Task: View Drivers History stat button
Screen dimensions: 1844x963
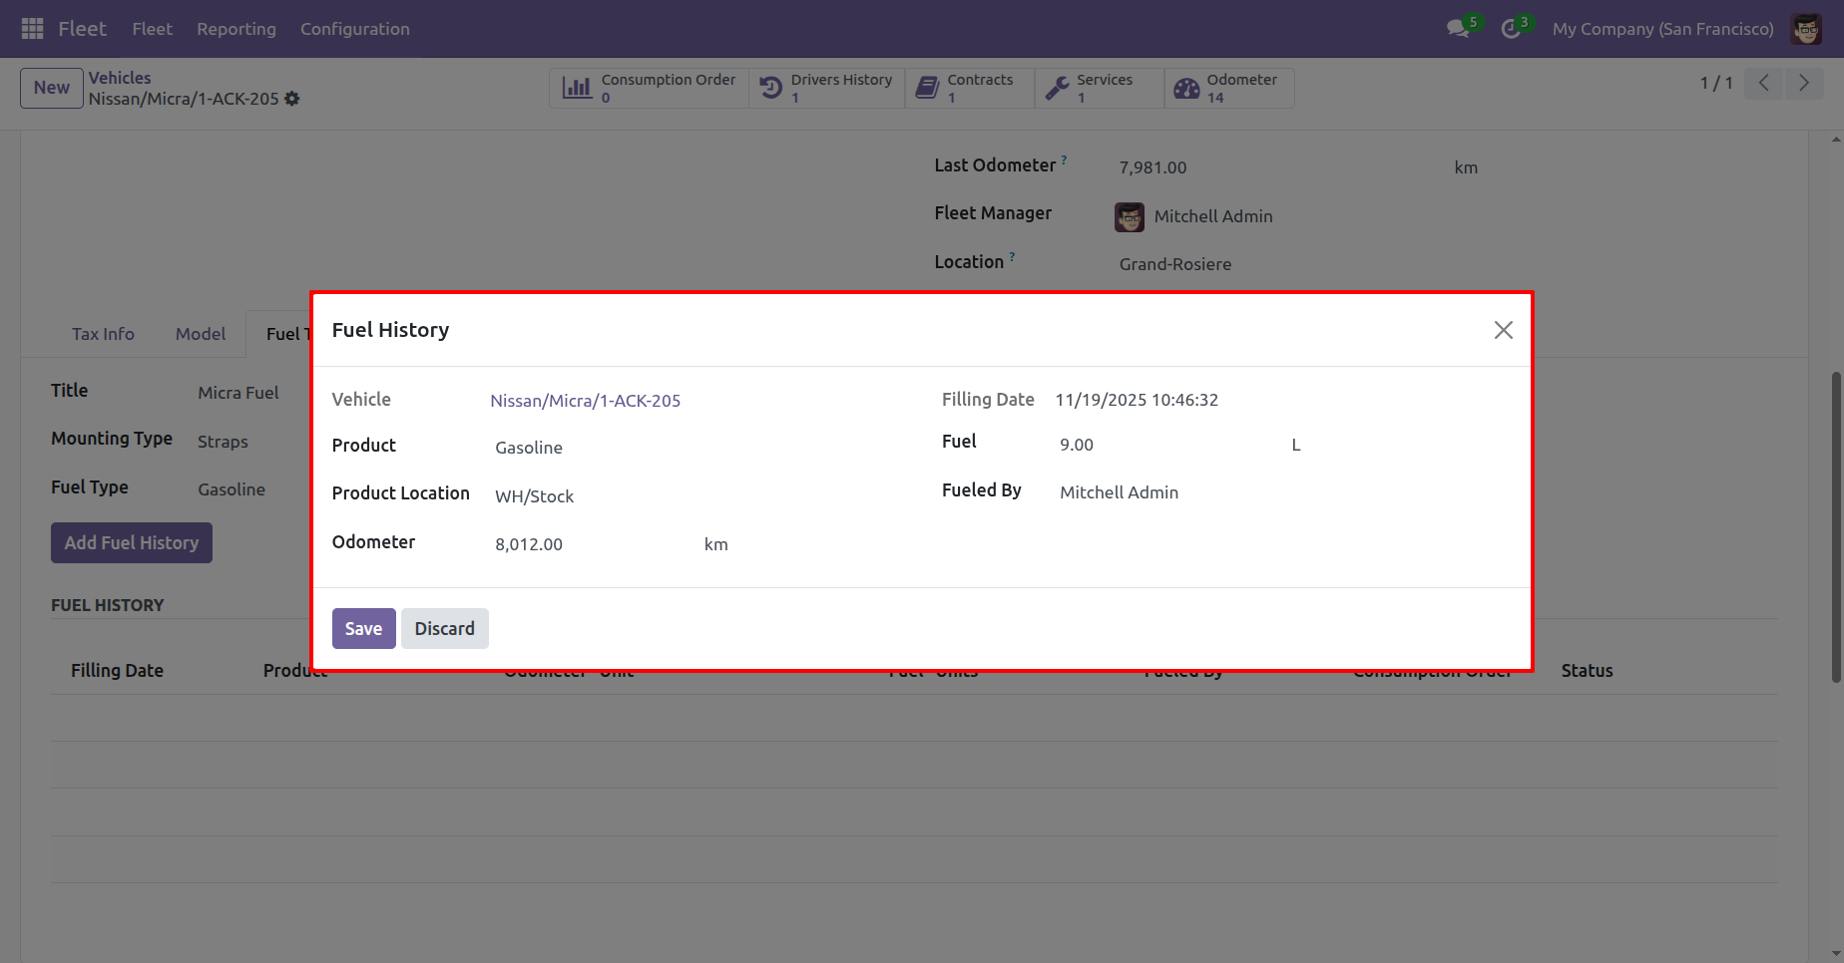Action: [x=826, y=88]
